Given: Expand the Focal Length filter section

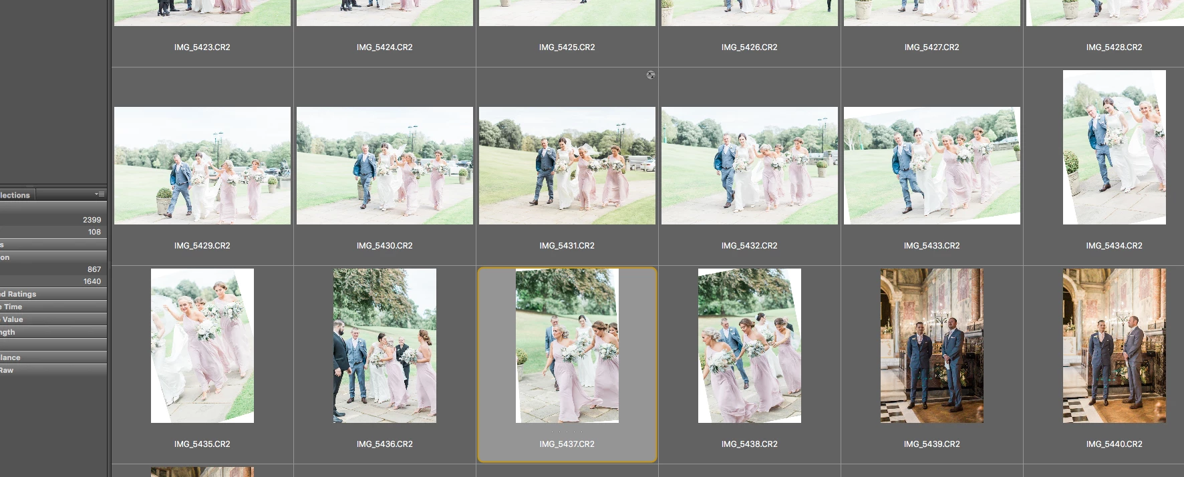Looking at the screenshot, I should click(x=53, y=332).
